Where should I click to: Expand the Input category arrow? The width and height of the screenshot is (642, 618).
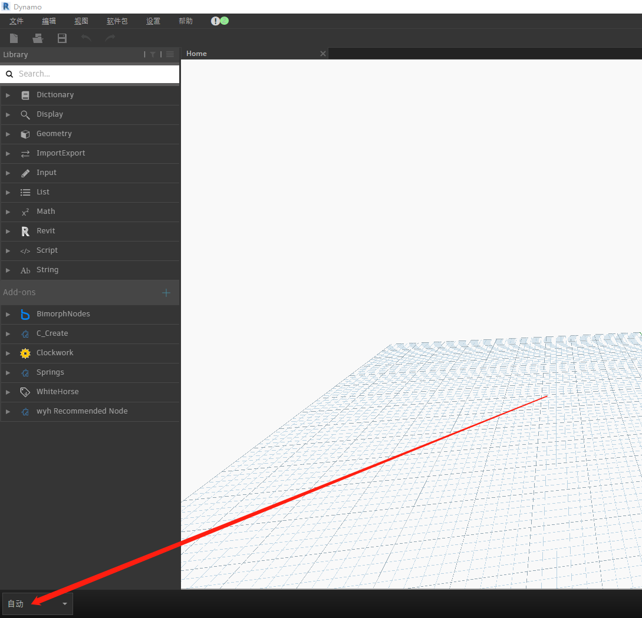[x=8, y=173]
